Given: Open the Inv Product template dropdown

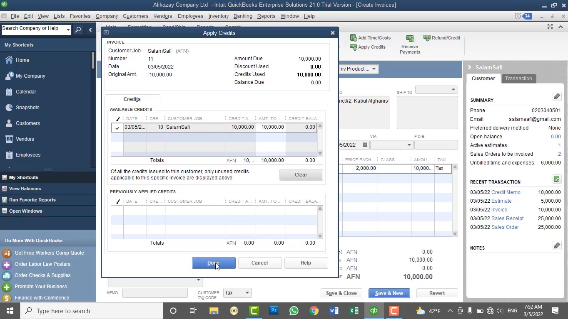Looking at the screenshot, I should tap(374, 69).
